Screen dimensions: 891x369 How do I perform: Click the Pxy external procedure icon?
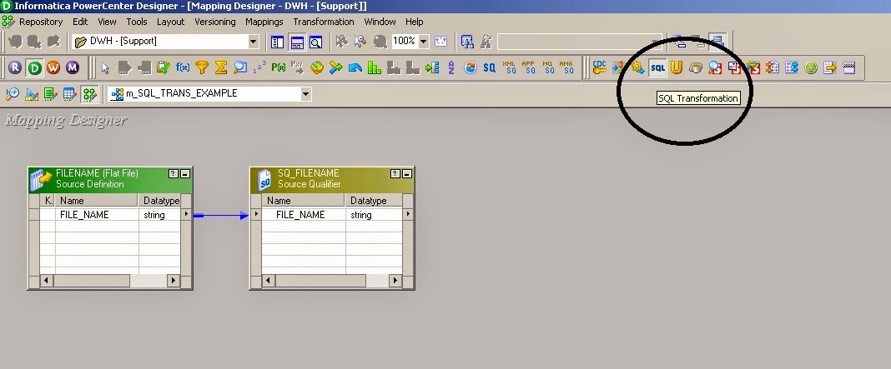[x=298, y=67]
